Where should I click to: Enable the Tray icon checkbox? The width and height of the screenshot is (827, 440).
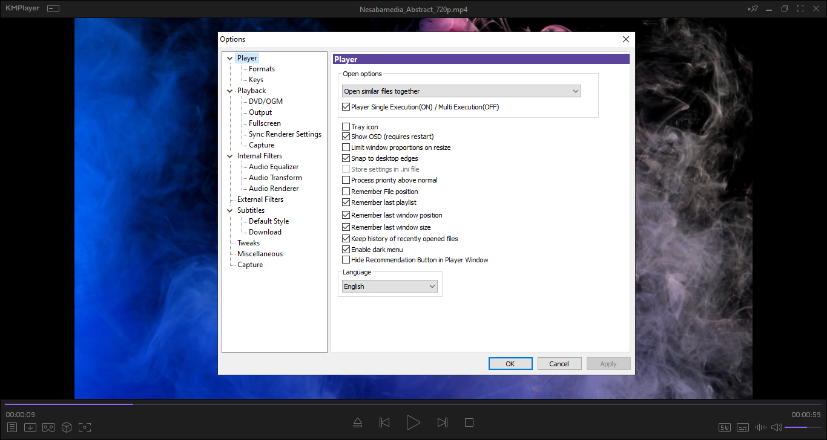tap(346, 127)
